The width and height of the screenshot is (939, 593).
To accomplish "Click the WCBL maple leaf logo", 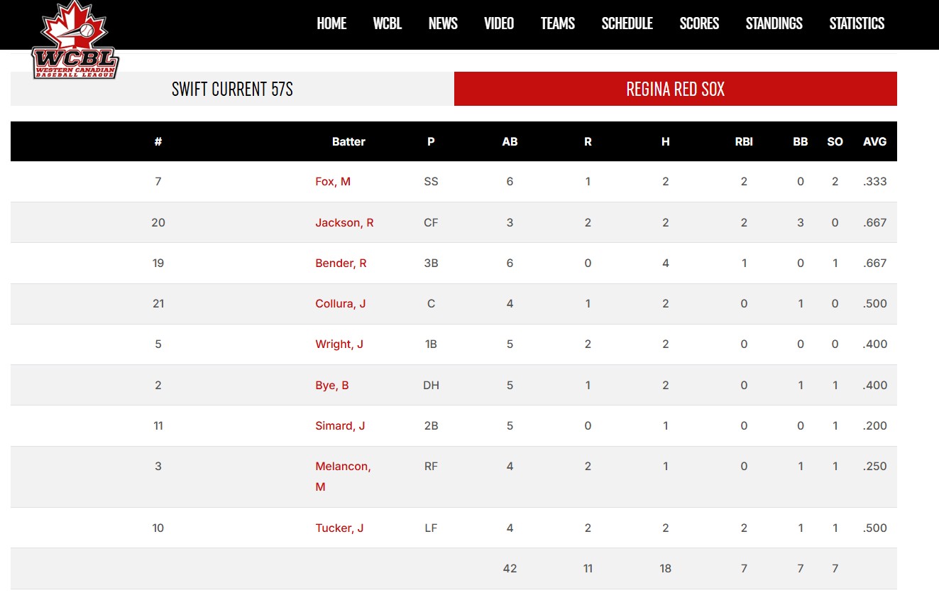I will pyautogui.click(x=75, y=39).
